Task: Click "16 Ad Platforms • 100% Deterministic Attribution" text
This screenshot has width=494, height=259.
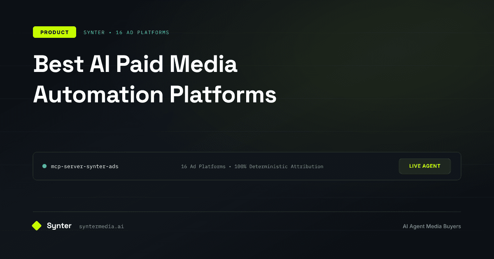Action: pyautogui.click(x=252, y=166)
